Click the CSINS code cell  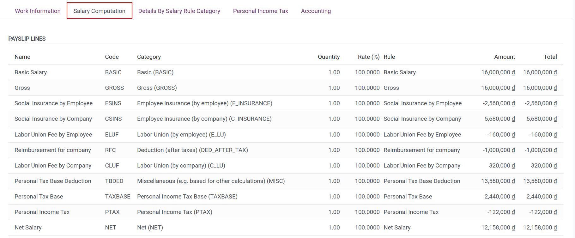(x=113, y=119)
